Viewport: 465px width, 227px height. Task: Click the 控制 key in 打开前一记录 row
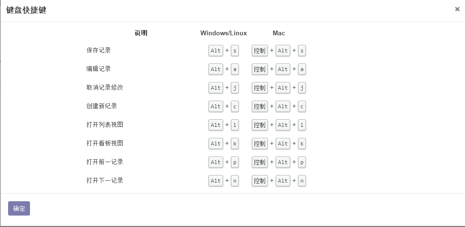pyautogui.click(x=260, y=162)
